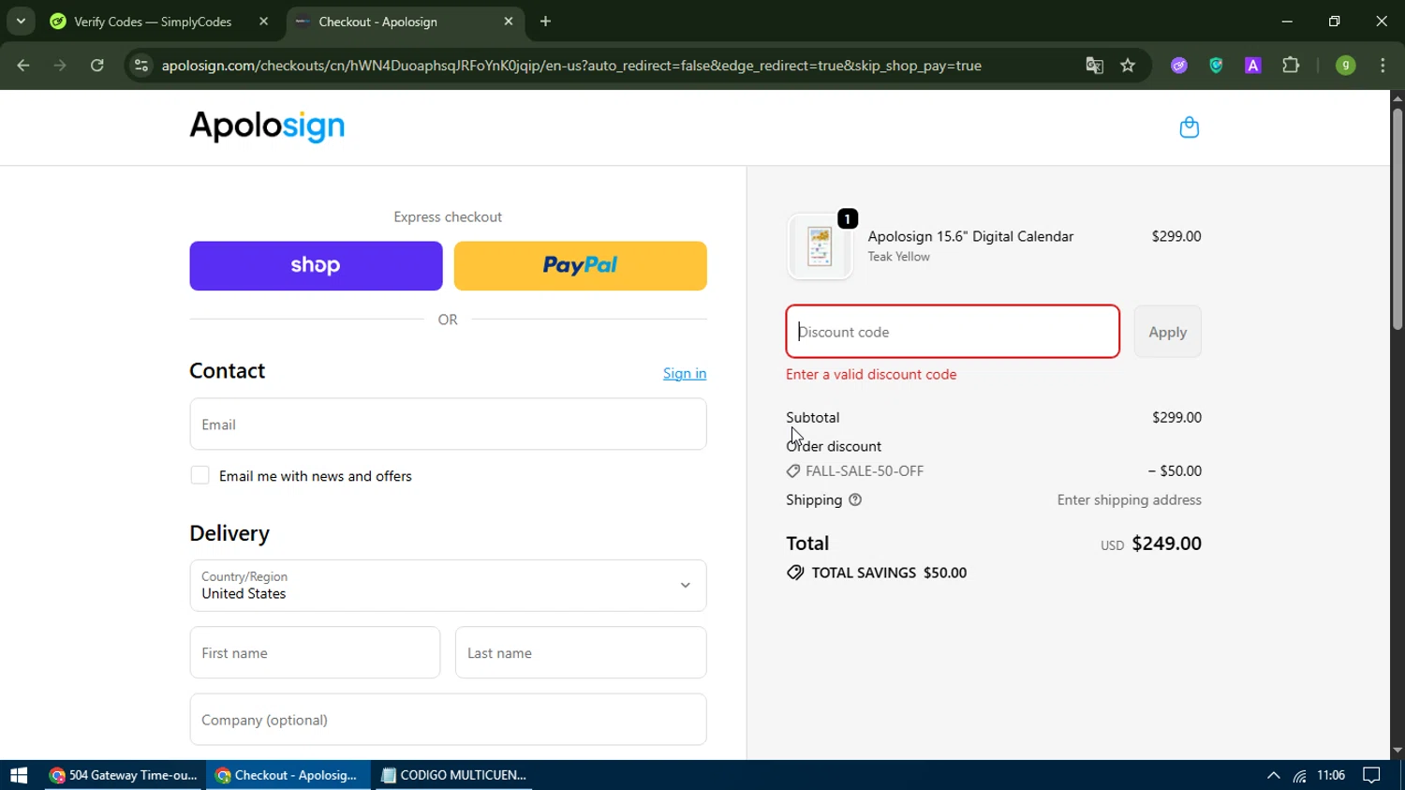Screen dimensions: 1405x790
Task: Open the notification center icon
Action: coord(1372,775)
